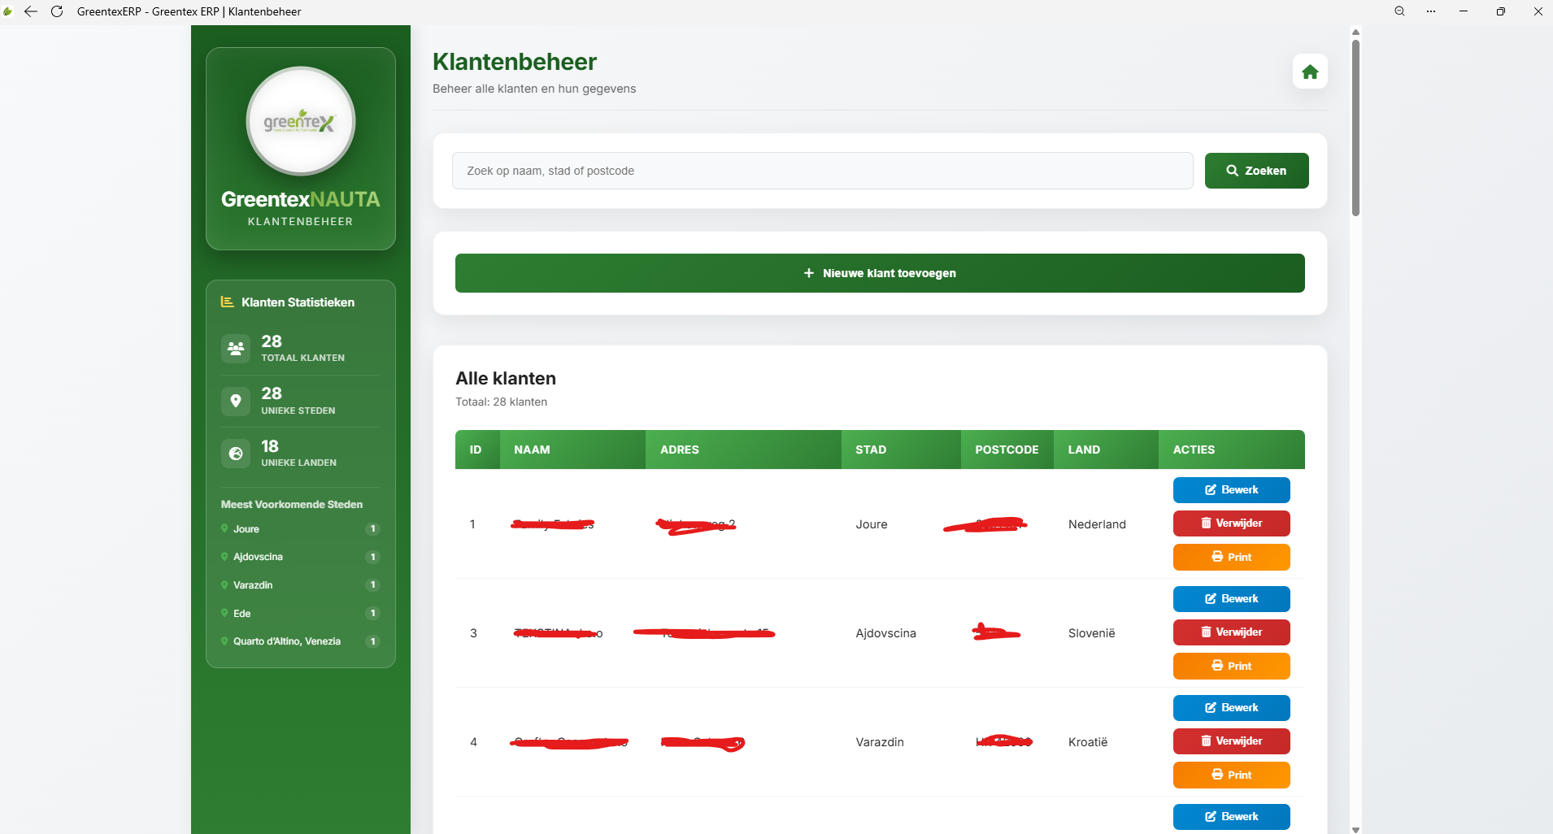
Task: Edit the Ajdovscina customer with Bewerk
Action: (x=1231, y=599)
